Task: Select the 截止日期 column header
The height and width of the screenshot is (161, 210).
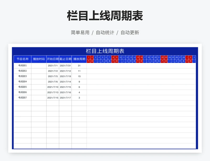Action: (x=65, y=59)
